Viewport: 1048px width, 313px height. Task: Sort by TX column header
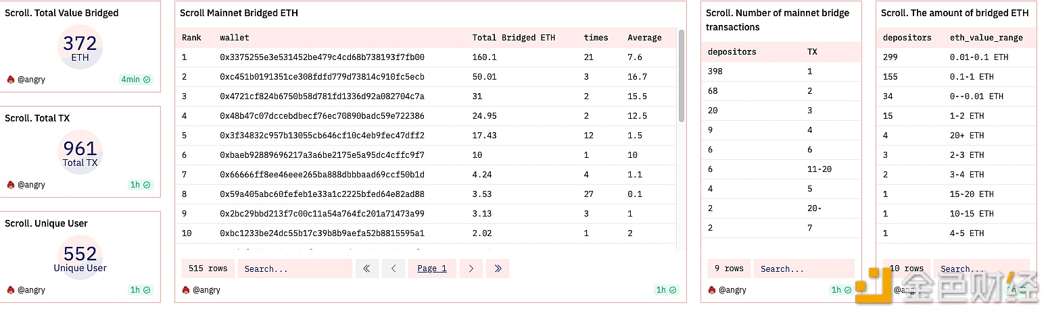[812, 52]
